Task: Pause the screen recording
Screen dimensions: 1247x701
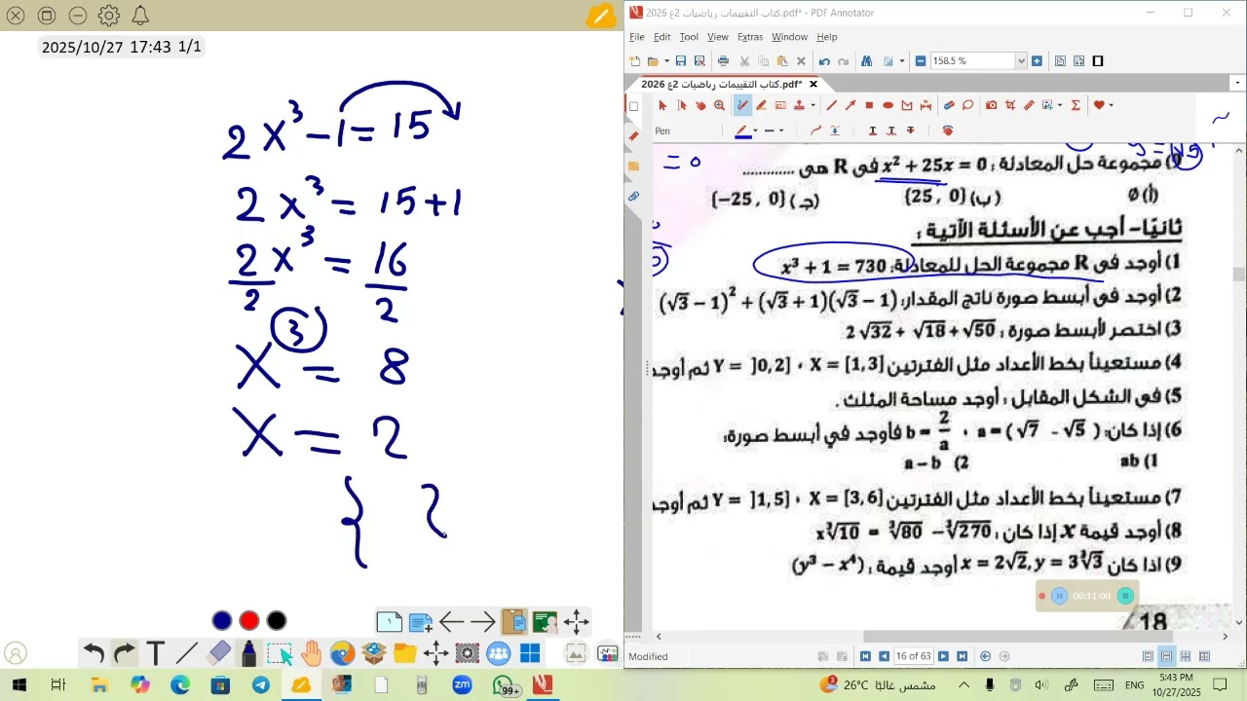Action: (x=1059, y=596)
